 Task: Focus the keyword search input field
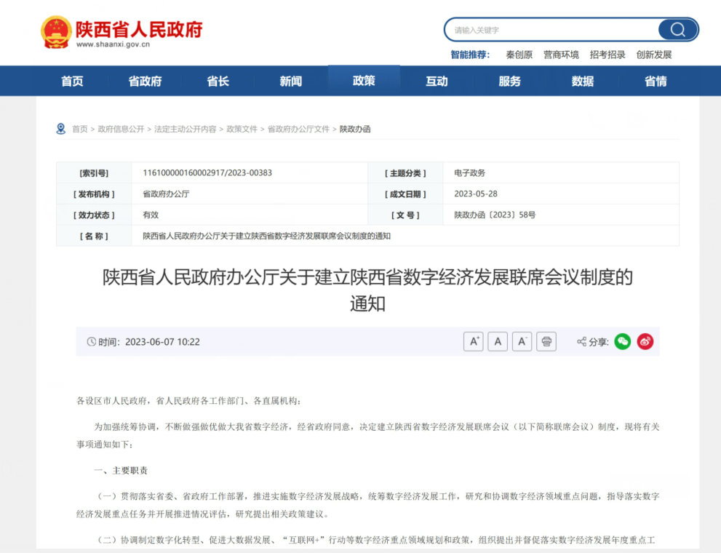pyautogui.click(x=551, y=30)
